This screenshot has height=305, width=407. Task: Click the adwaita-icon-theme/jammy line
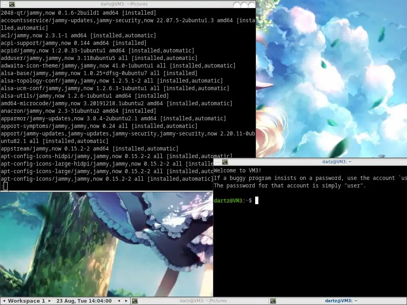point(118,66)
